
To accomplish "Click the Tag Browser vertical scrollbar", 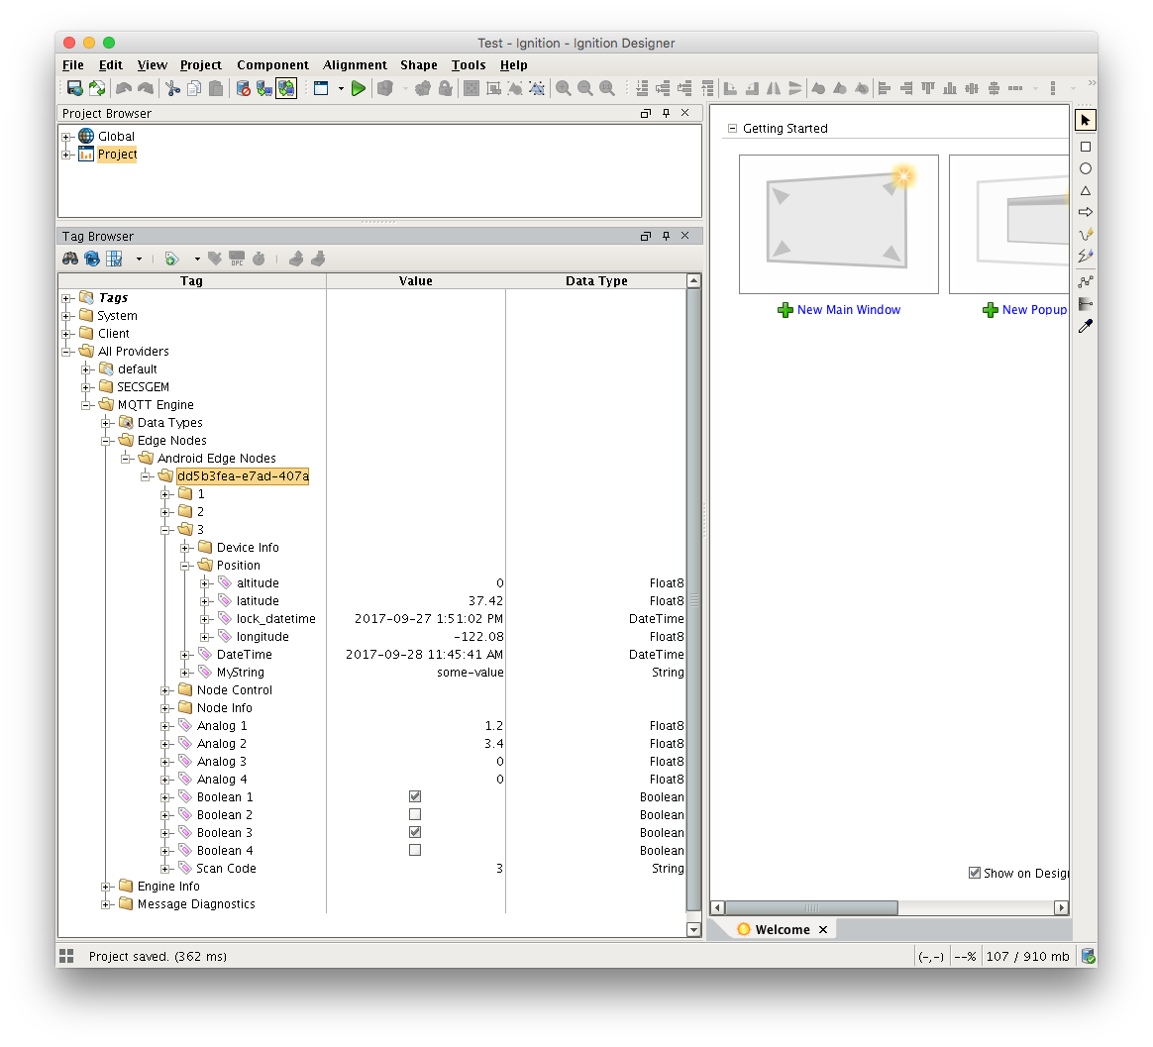I will pos(693,600).
